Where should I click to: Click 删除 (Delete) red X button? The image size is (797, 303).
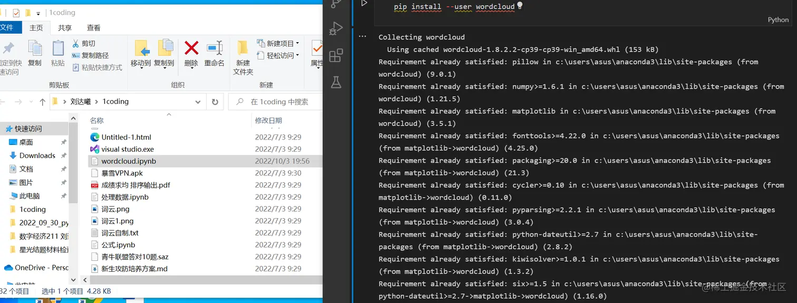click(191, 54)
